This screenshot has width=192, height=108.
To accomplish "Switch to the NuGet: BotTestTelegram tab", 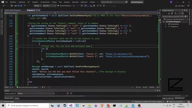I will 13,10.
